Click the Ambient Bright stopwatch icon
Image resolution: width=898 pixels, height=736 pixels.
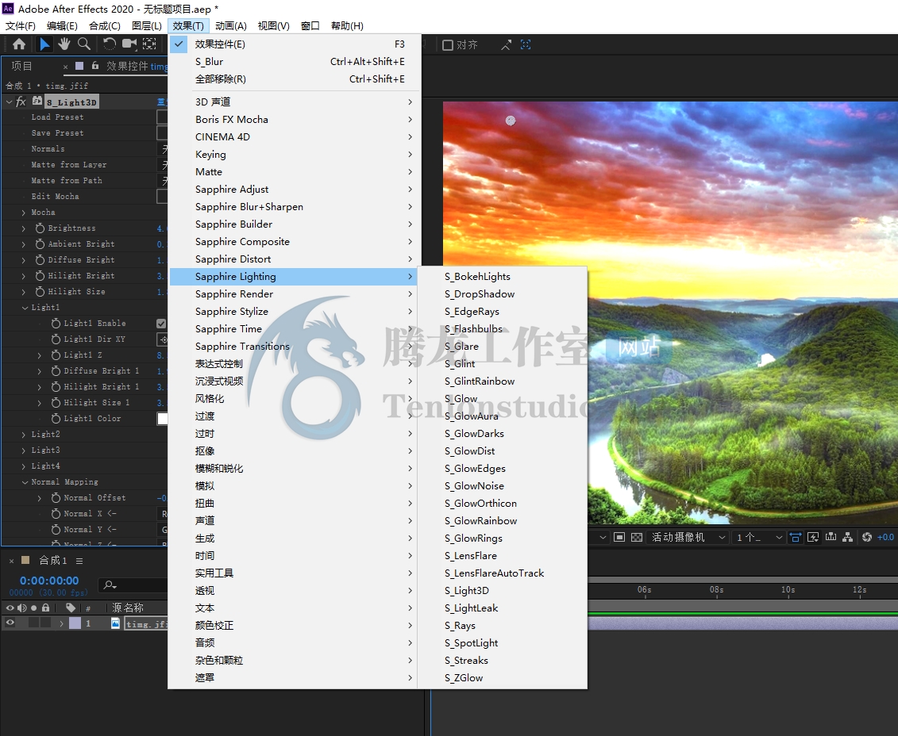[40, 244]
